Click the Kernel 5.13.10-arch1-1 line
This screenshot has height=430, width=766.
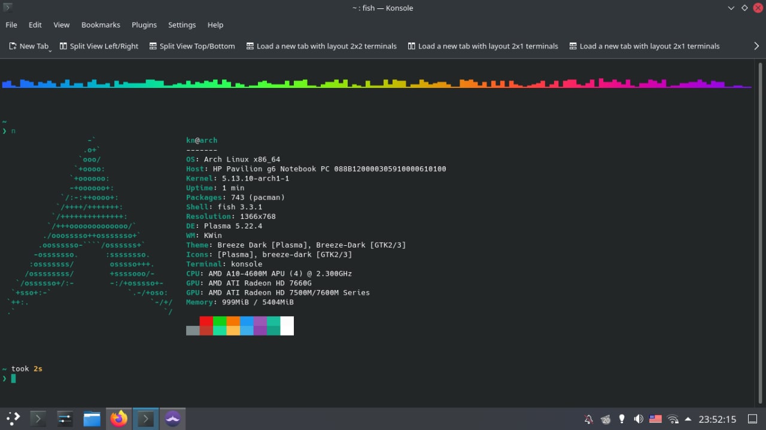pyautogui.click(x=238, y=179)
